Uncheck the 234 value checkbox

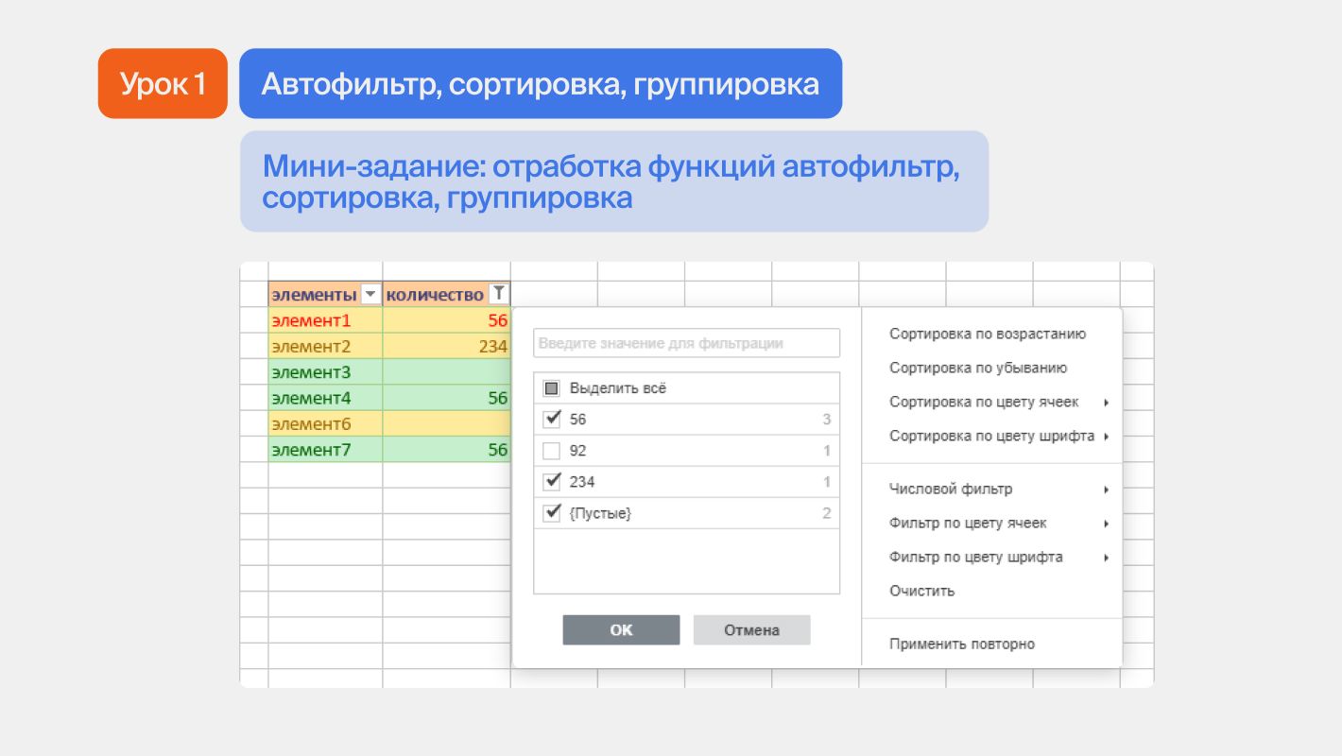tap(553, 482)
